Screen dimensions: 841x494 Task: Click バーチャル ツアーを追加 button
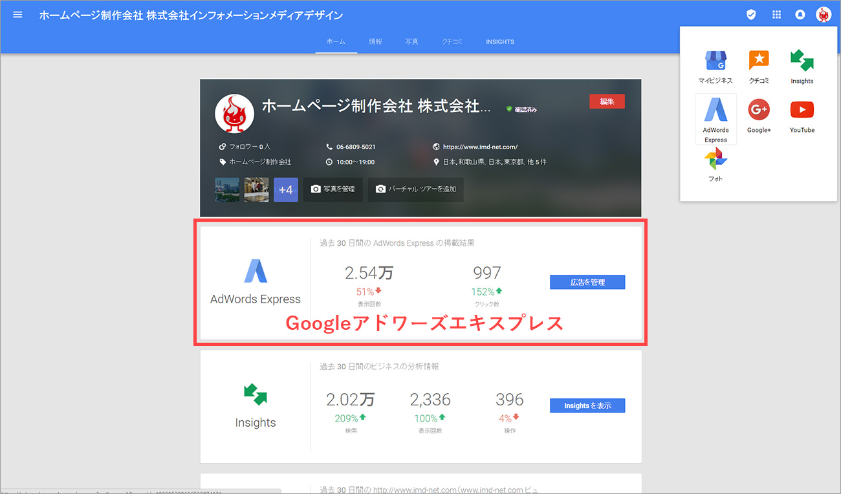point(416,189)
